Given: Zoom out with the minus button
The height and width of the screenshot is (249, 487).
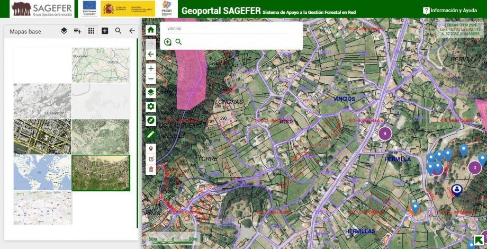Looking at the screenshot, I should (x=151, y=79).
